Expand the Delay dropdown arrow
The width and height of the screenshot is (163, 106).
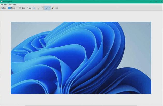point(27,8)
